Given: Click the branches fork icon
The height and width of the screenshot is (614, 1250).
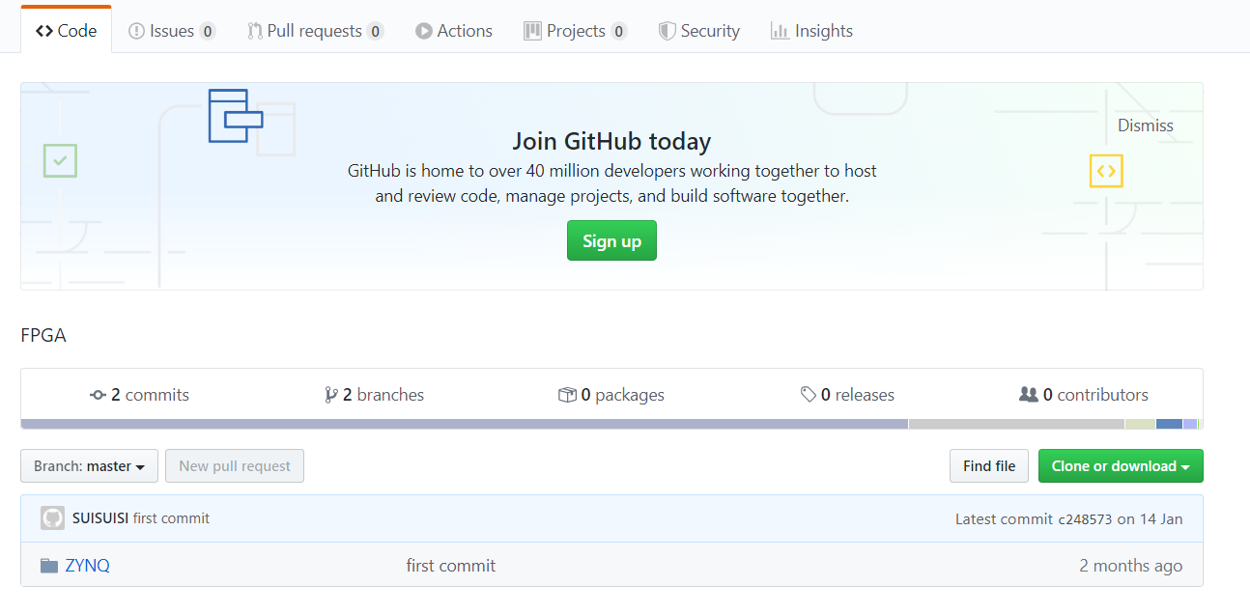Looking at the screenshot, I should point(331,395).
